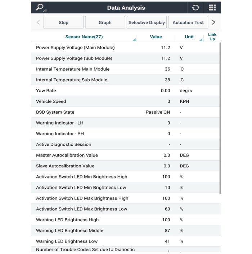Click the refresh icon in header
This screenshot has width=252, height=254.
195,8
